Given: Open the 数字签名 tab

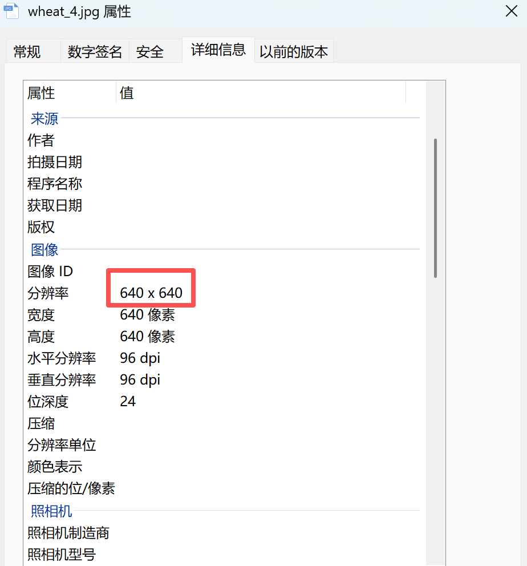Looking at the screenshot, I should pyautogui.click(x=95, y=51).
